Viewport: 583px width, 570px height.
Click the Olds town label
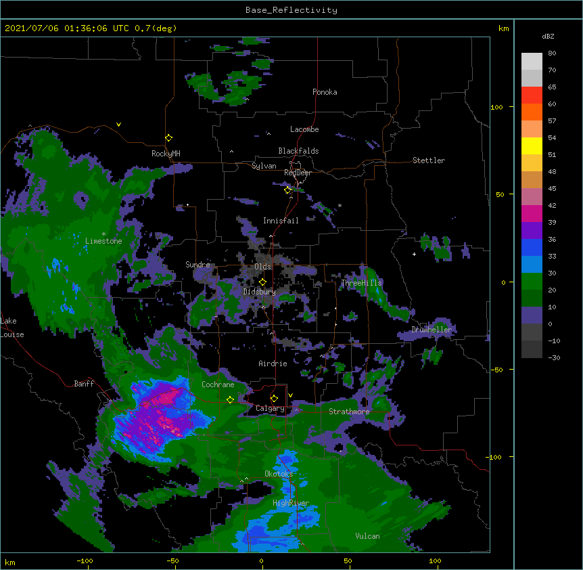click(x=262, y=267)
